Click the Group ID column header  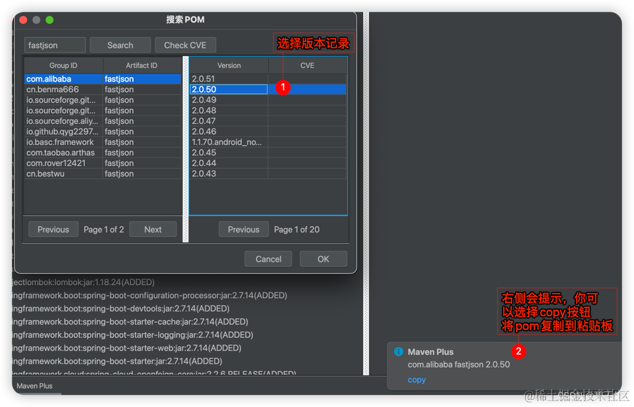tap(63, 65)
